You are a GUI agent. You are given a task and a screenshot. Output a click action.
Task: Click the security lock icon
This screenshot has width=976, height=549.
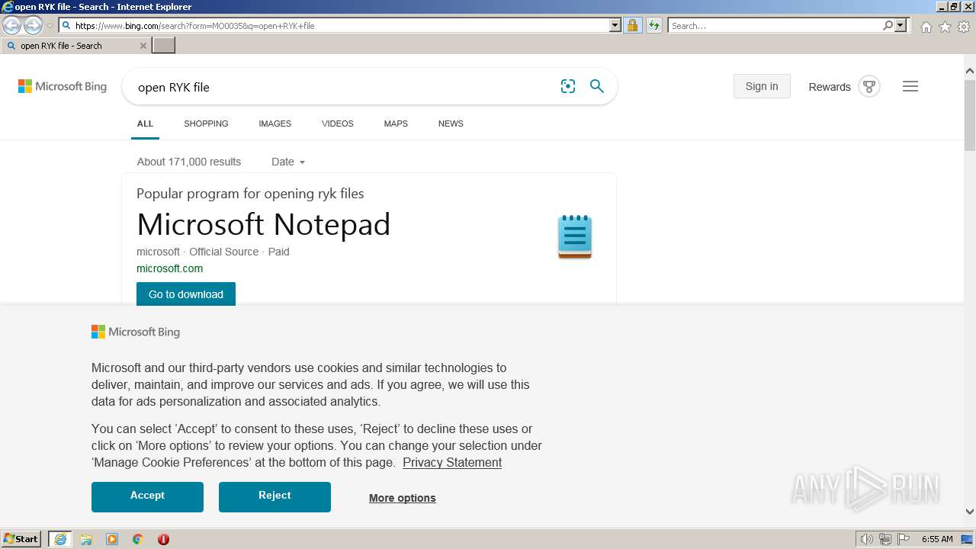[632, 25]
